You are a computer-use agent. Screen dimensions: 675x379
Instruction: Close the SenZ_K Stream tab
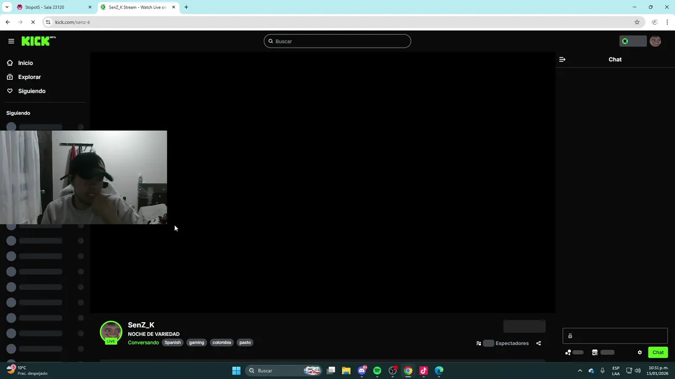173,7
